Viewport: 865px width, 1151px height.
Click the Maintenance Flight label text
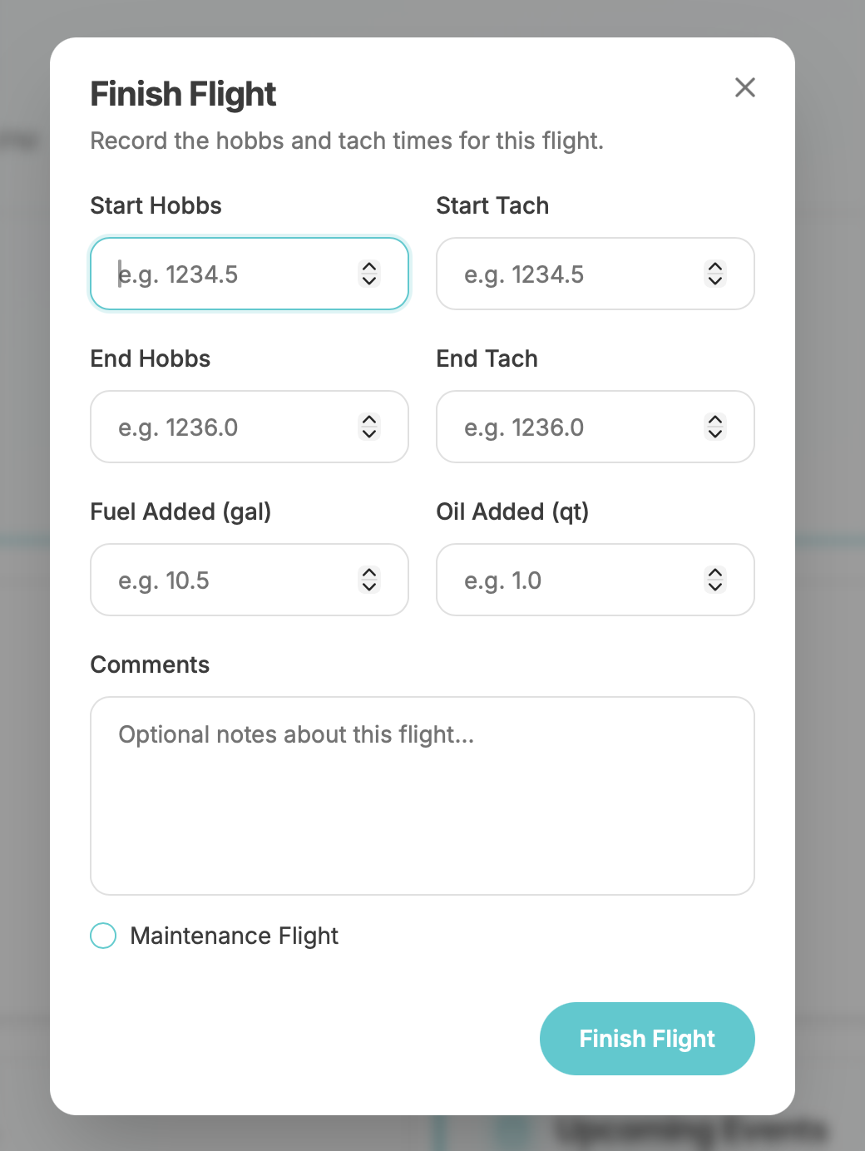(235, 936)
